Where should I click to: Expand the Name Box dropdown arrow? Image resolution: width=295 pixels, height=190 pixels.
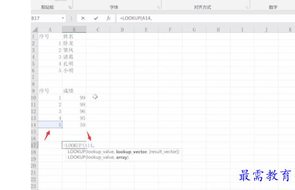click(63, 18)
